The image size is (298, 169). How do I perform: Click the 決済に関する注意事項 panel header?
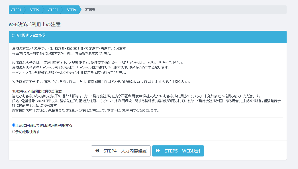pos(29,36)
